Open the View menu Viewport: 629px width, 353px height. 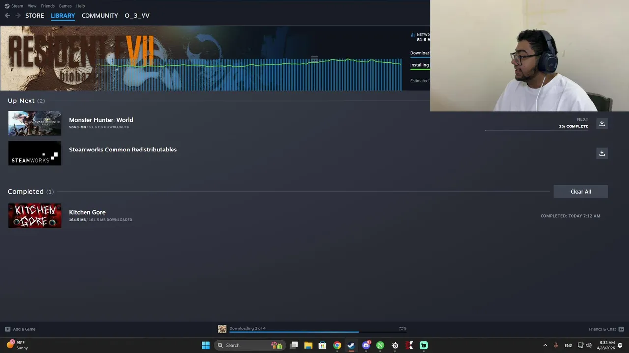pyautogui.click(x=32, y=6)
